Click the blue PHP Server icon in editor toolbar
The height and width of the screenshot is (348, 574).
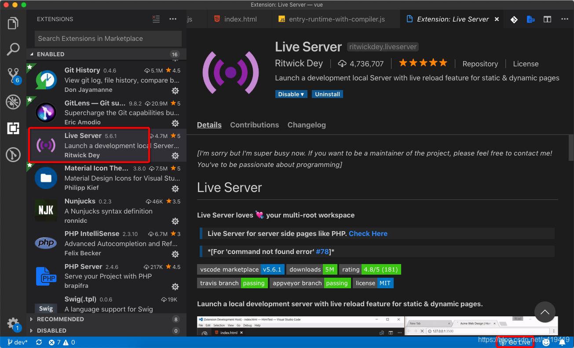(x=531, y=19)
